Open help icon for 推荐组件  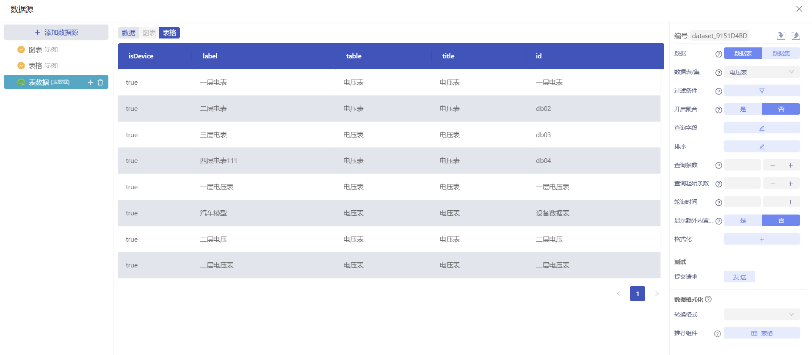pyautogui.click(x=717, y=333)
